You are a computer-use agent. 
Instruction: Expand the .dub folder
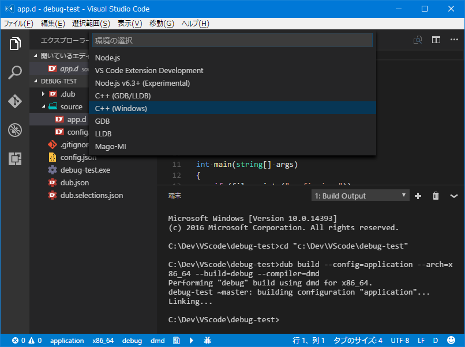pos(43,94)
